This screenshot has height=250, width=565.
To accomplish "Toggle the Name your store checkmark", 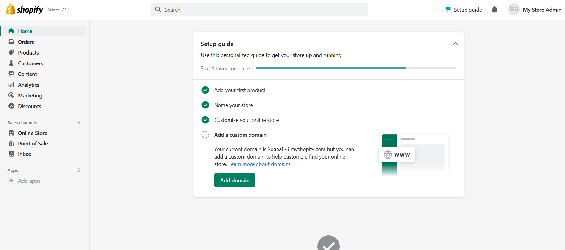I will pos(205,105).
